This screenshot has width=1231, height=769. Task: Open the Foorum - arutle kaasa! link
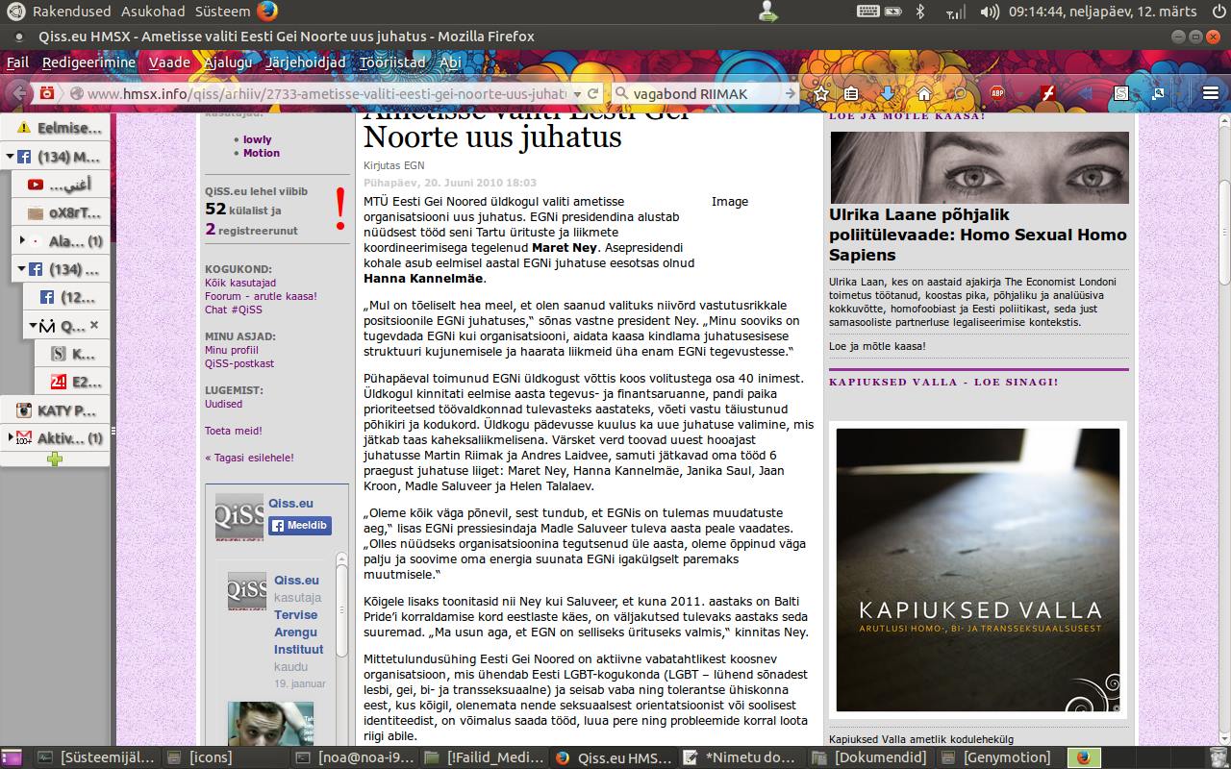(261, 296)
